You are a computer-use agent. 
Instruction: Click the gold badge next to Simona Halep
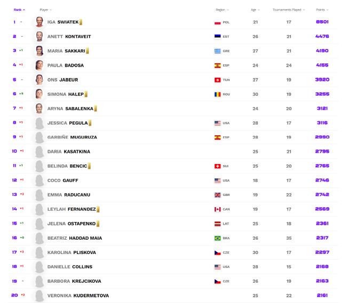click(86, 94)
